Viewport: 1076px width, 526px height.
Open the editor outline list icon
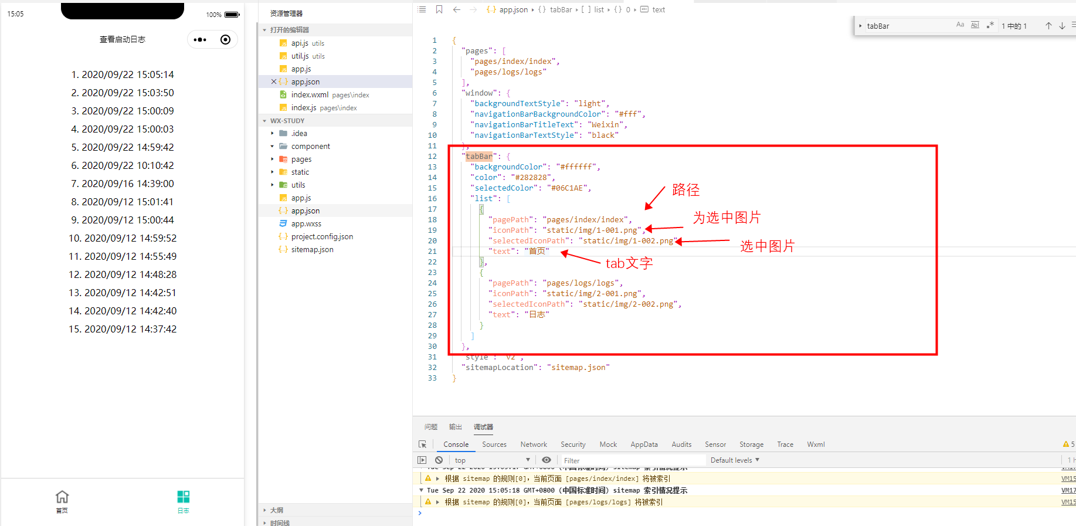[x=422, y=9]
